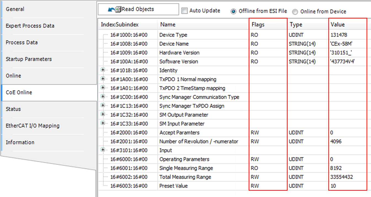Screen dimensions: 371x197
Task: Expand the Input object 16#3101
Action: pyautogui.click(x=103, y=150)
